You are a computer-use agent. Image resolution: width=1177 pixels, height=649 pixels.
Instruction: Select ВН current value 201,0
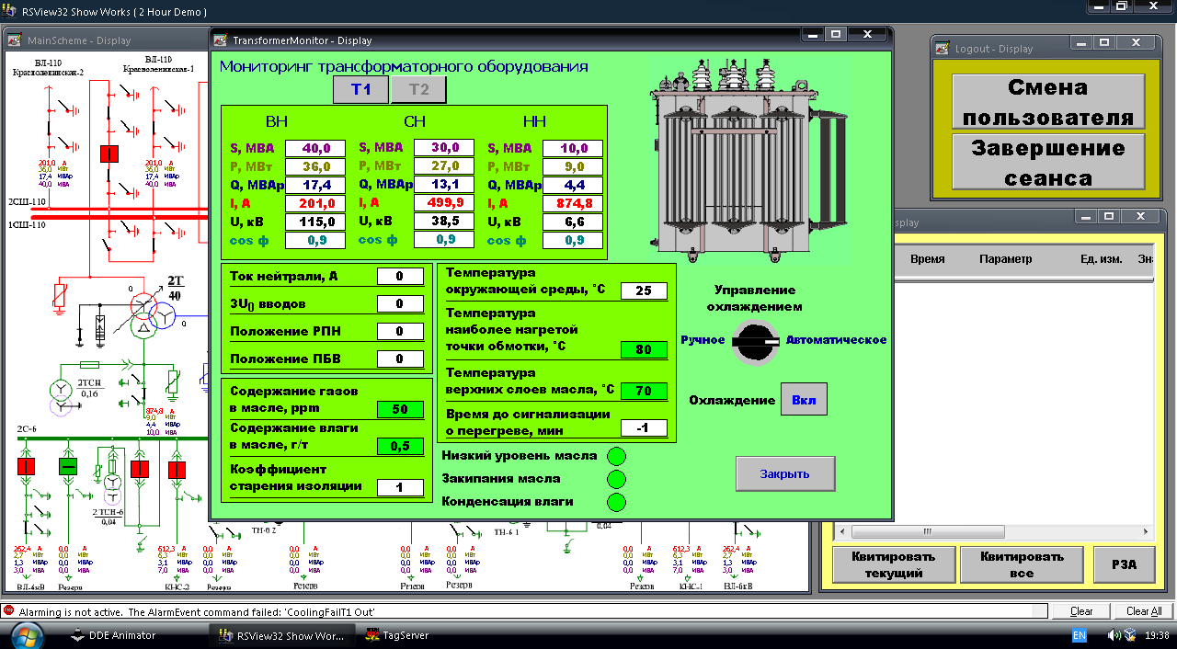click(x=315, y=203)
